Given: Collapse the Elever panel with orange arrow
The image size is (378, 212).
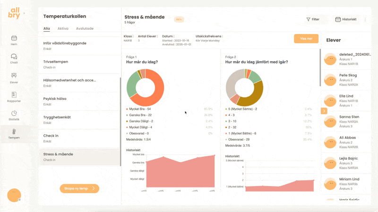Looking at the screenshot, I should pyautogui.click(x=324, y=111).
